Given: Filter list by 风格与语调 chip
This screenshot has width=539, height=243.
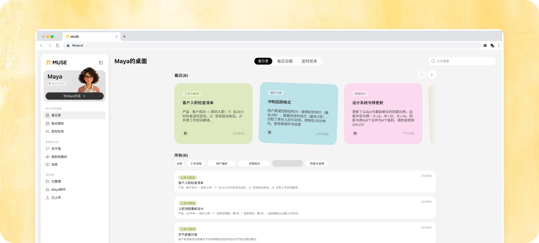Looking at the screenshot, I should click(x=317, y=163).
